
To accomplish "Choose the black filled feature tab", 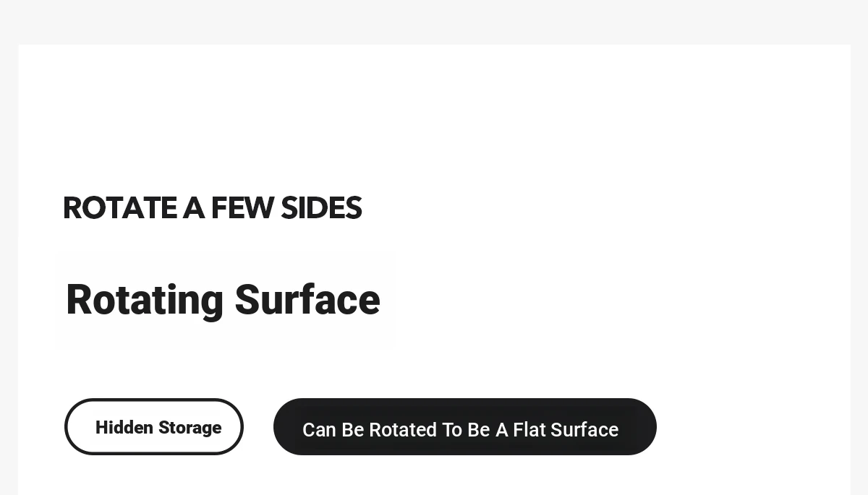I will 465,426.
